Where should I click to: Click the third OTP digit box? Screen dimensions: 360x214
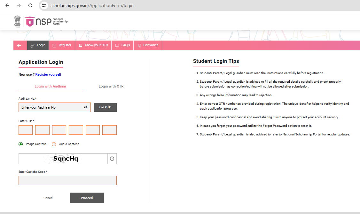click(59, 130)
